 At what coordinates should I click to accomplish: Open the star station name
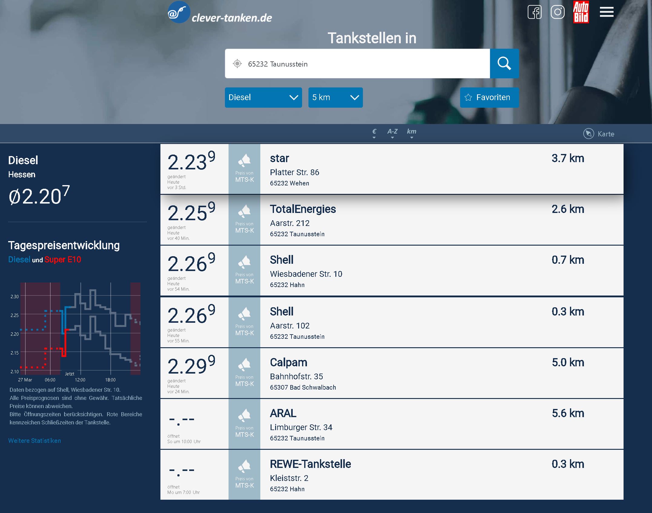point(279,158)
